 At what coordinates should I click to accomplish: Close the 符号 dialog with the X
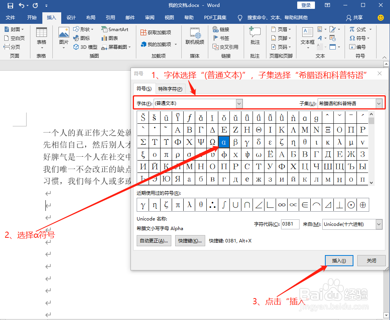(380, 73)
